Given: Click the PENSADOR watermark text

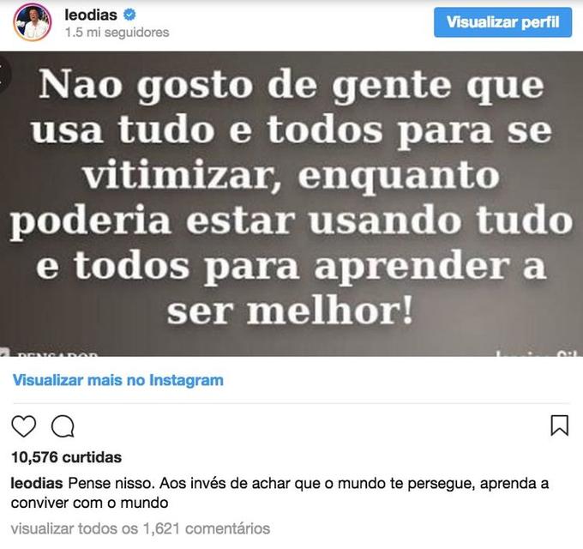Looking at the screenshot, I should pyautogui.click(x=57, y=354).
